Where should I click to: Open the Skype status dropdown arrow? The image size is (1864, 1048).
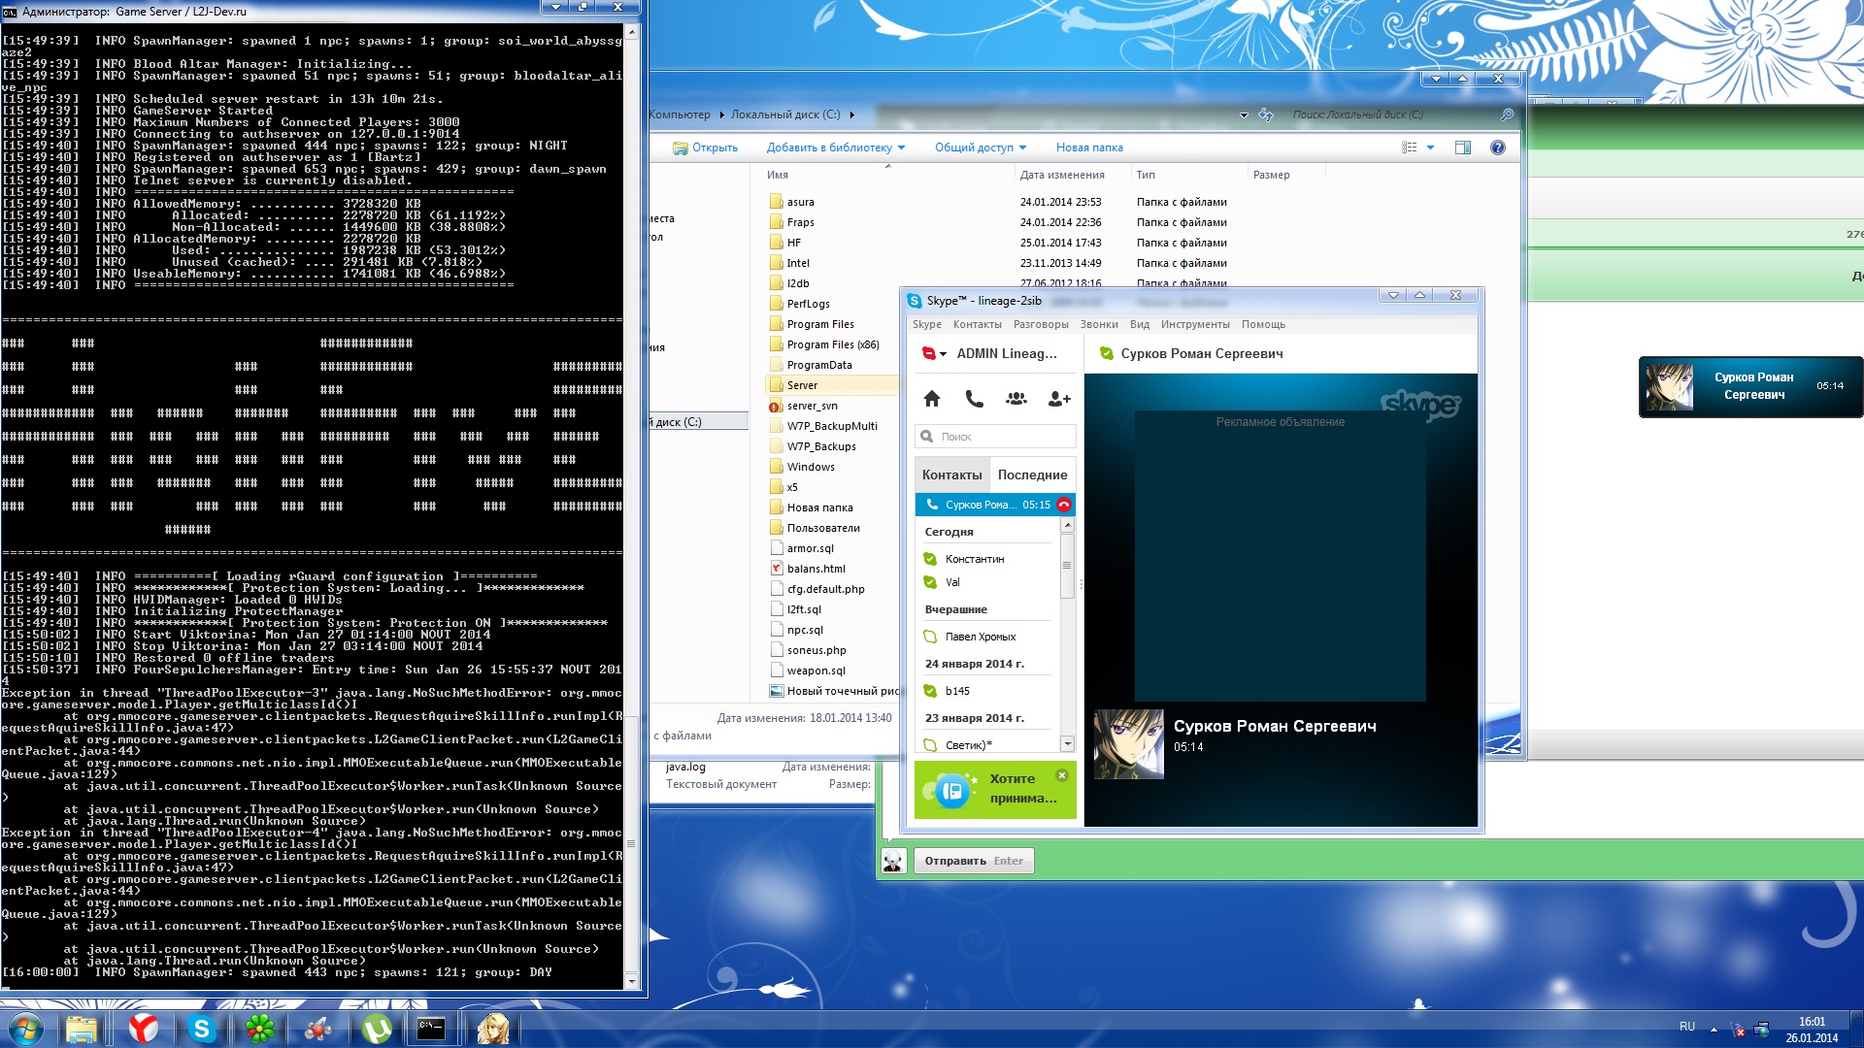pyautogui.click(x=943, y=354)
